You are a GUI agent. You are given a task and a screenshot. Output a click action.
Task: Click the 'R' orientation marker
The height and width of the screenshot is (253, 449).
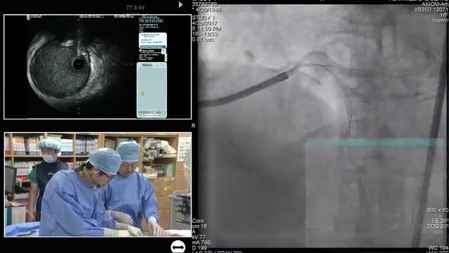click(x=194, y=126)
